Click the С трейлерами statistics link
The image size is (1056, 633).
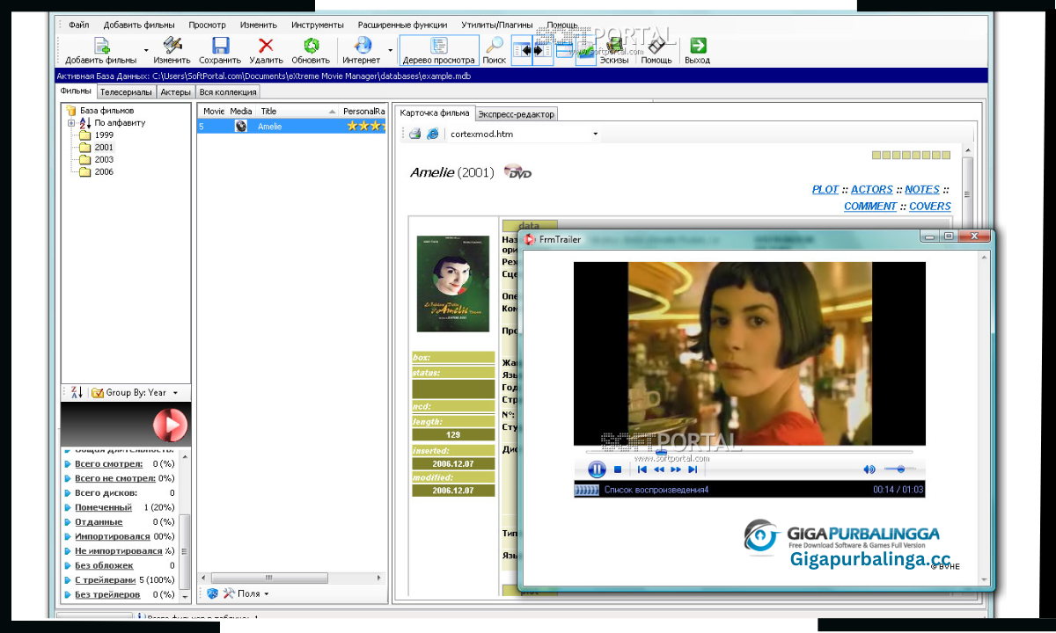(x=105, y=579)
